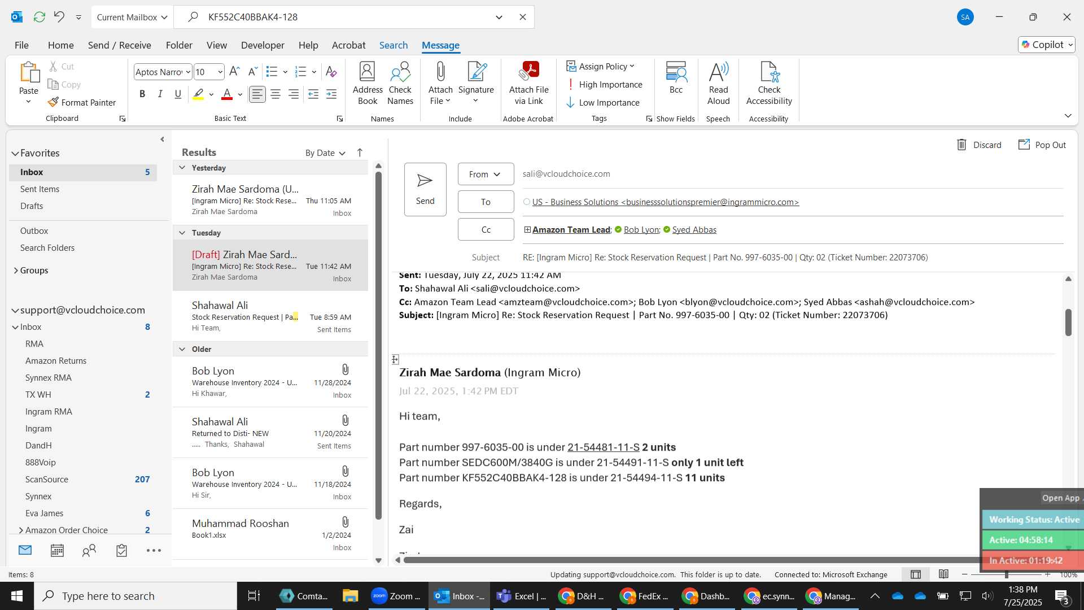The image size is (1084, 610).
Task: Clear the search box with X
Action: (523, 17)
